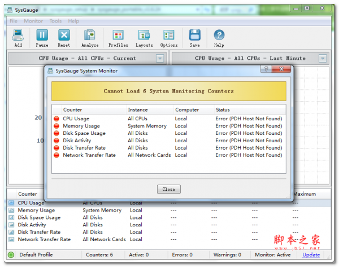
Task: Click 'Default Profile' in the status bar
Action: [36, 255]
